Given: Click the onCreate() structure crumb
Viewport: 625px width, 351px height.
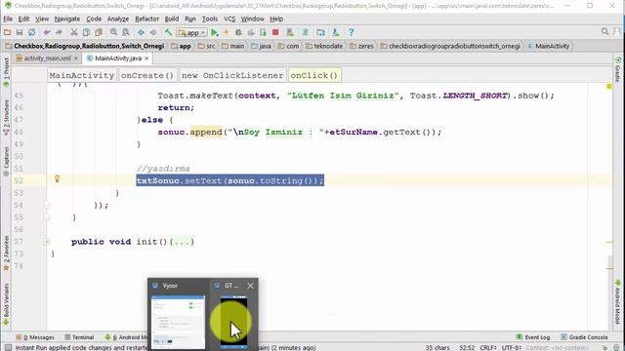Looking at the screenshot, I should point(147,75).
